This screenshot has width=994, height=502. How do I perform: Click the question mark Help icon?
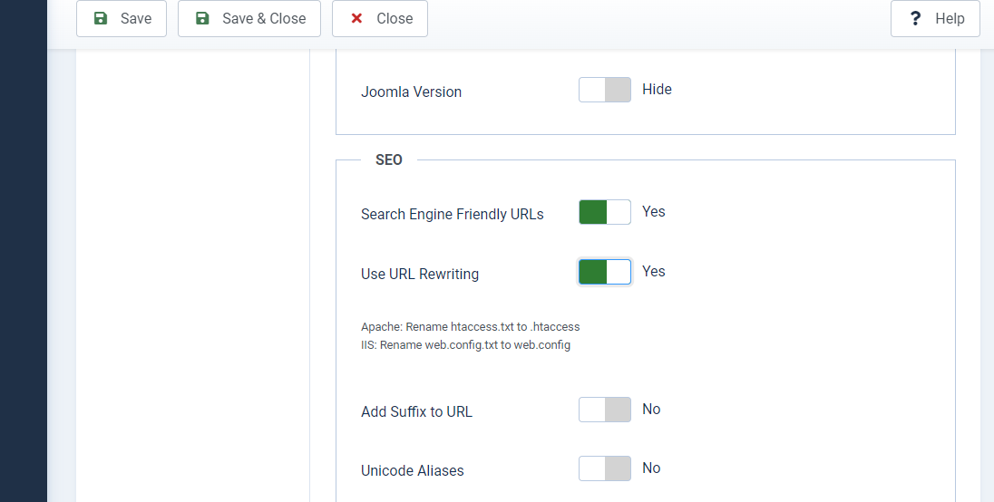(x=916, y=18)
